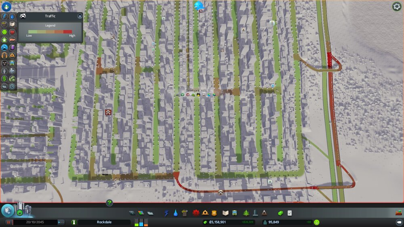Open the Parks and decoration menu tree
The image size is (404, 227).
point(246,213)
